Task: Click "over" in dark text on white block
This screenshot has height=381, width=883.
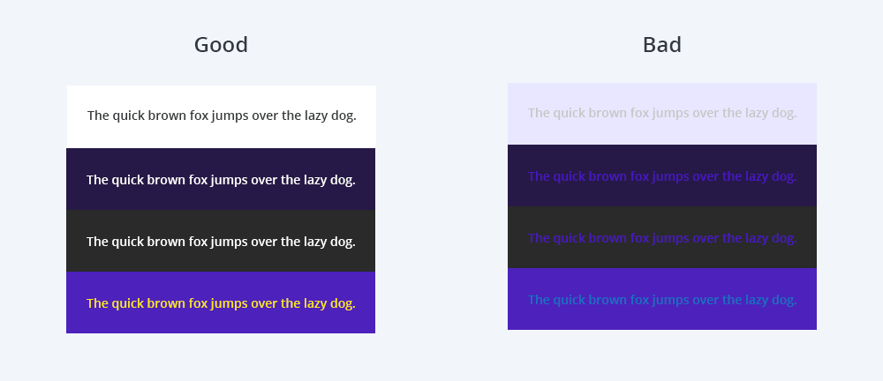Action: pyautogui.click(x=265, y=116)
